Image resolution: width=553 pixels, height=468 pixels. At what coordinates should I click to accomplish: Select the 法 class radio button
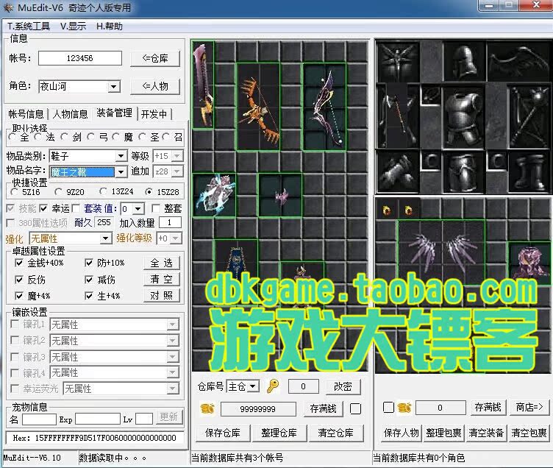point(38,137)
